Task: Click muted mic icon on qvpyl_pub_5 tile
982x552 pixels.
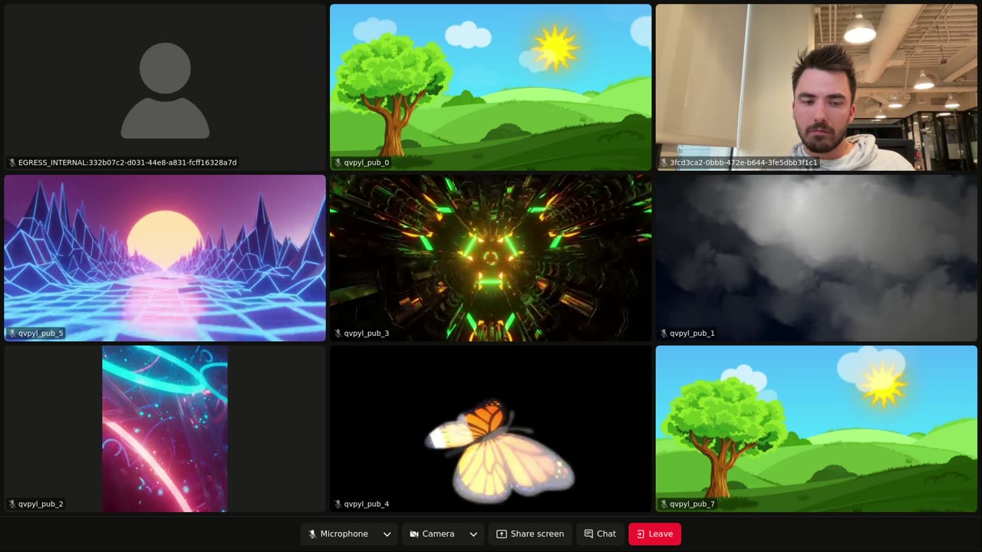Action: [x=12, y=333]
